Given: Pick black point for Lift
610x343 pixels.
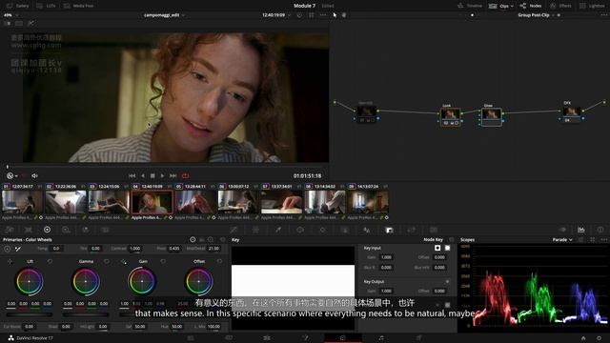Looking at the screenshot, I should point(10,262).
